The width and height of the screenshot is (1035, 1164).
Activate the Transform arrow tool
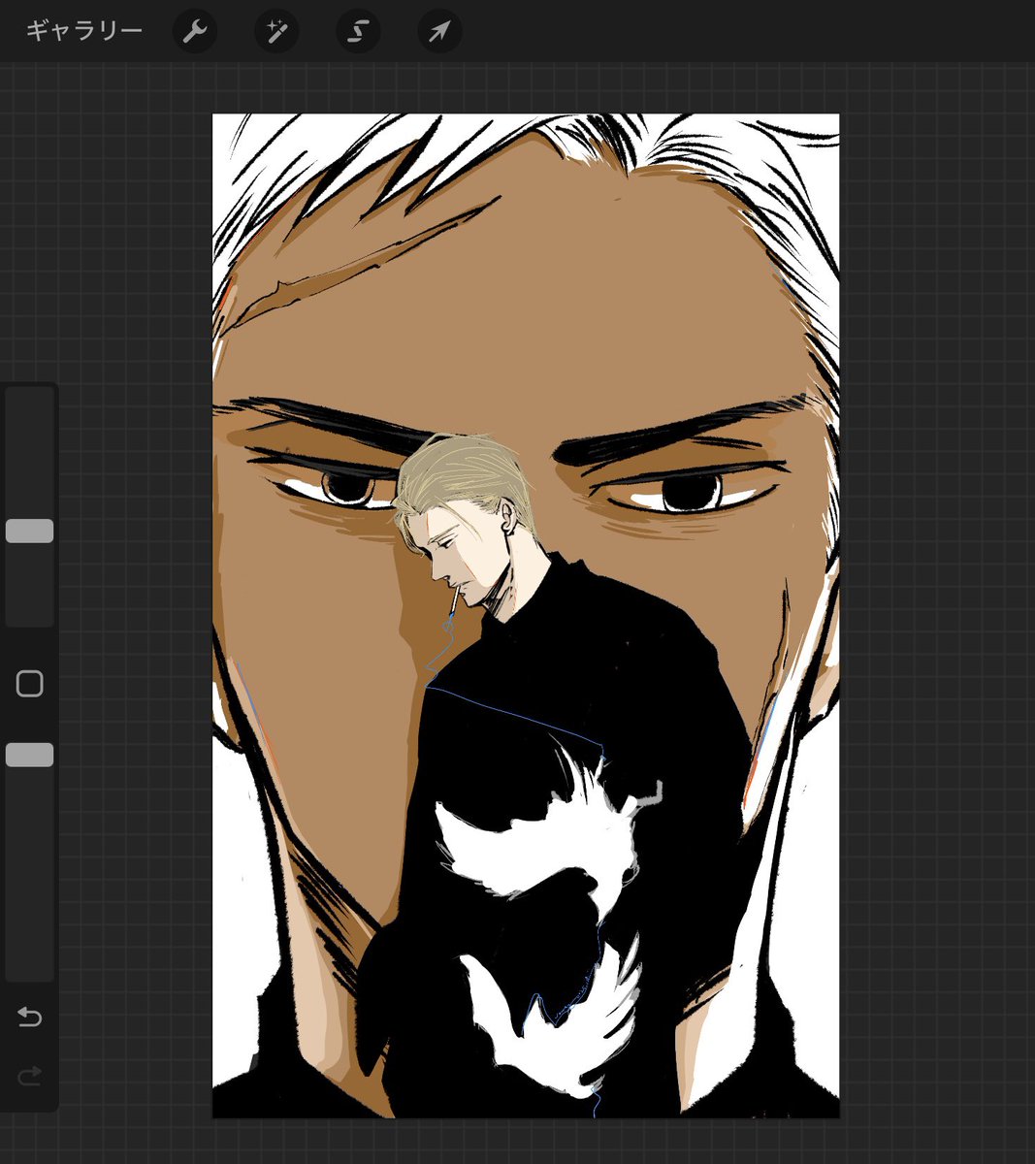point(439,32)
